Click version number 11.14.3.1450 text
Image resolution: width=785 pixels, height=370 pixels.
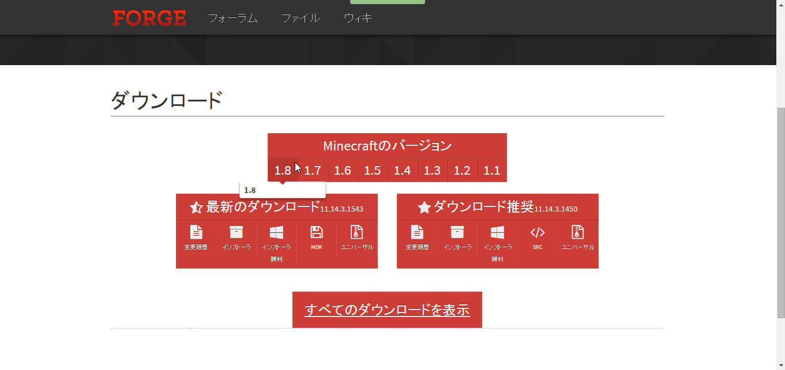point(555,209)
